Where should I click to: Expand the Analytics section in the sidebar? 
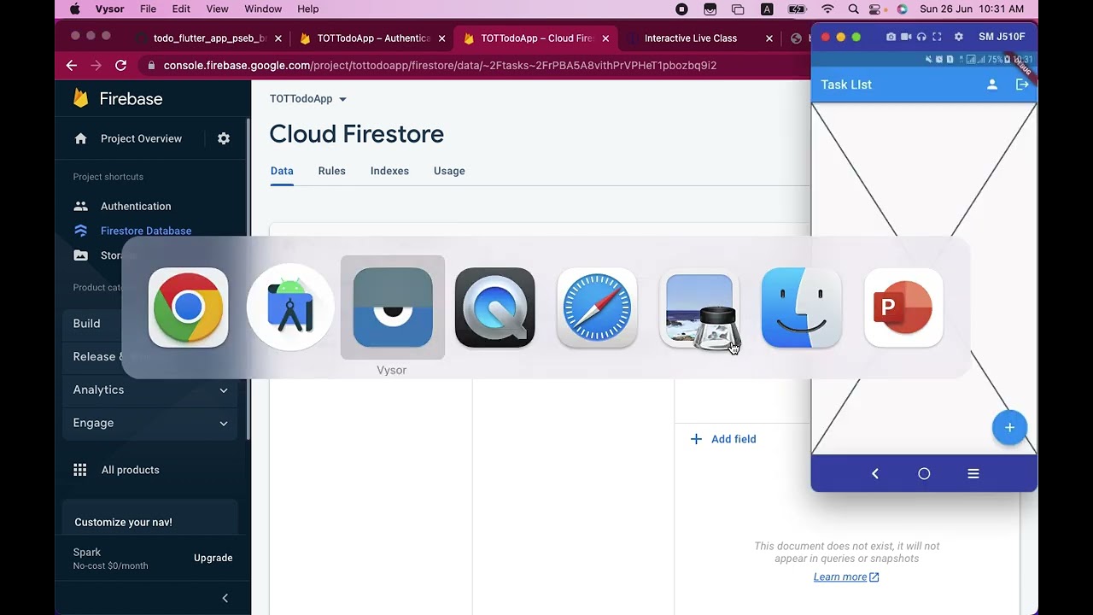(150, 389)
